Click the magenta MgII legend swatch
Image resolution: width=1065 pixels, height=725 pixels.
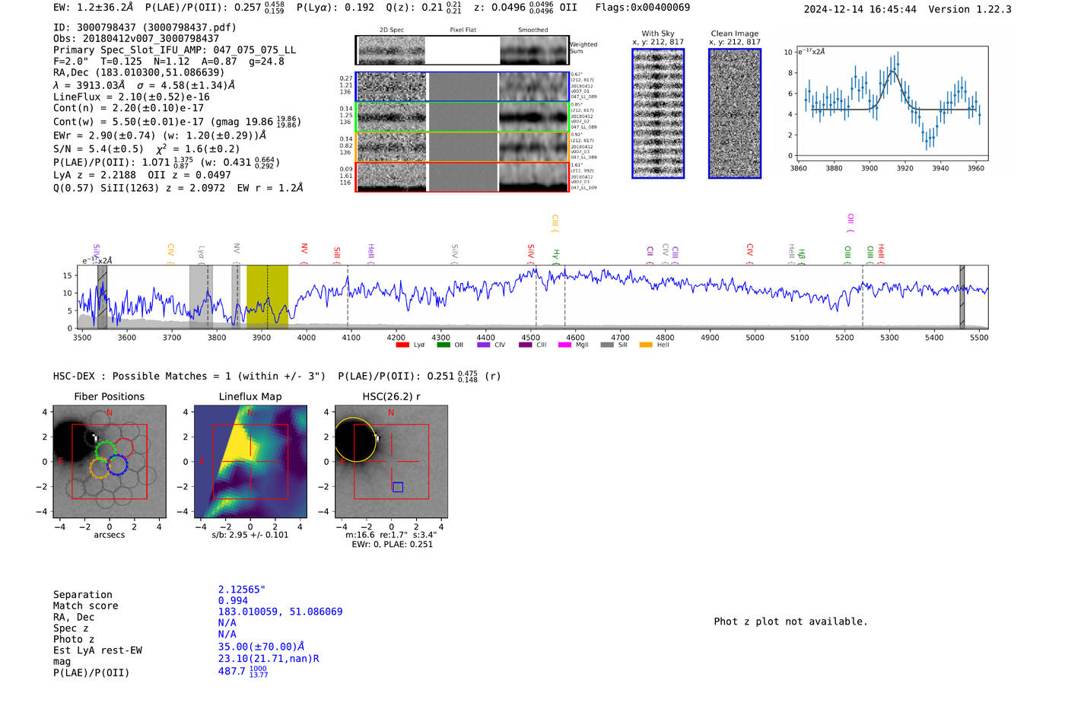point(564,345)
